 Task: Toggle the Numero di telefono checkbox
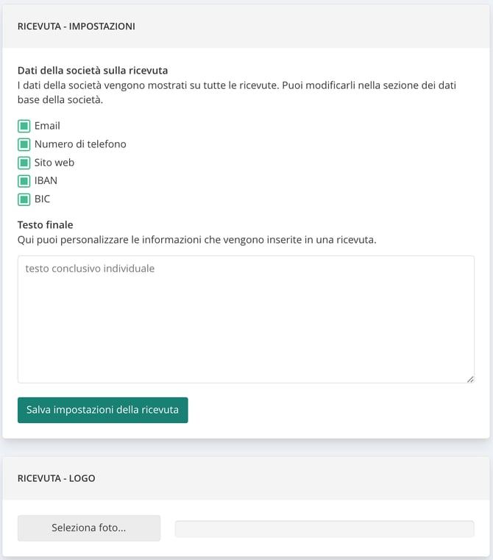pyautogui.click(x=24, y=144)
